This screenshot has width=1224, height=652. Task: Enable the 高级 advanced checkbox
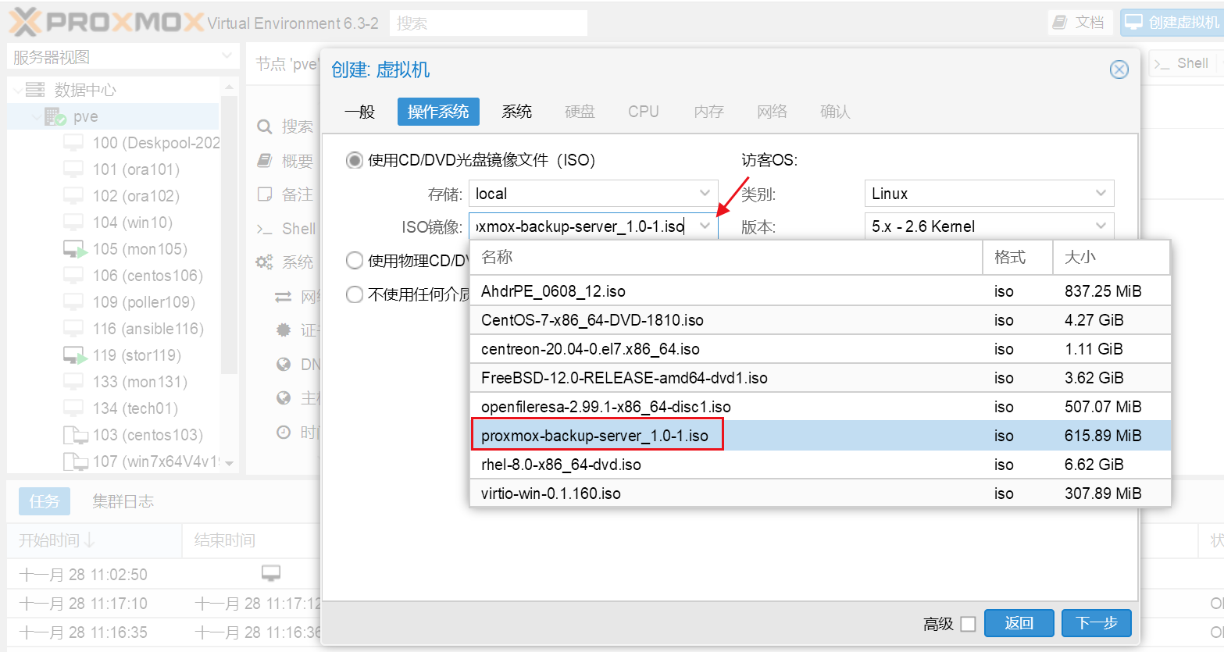tap(969, 624)
